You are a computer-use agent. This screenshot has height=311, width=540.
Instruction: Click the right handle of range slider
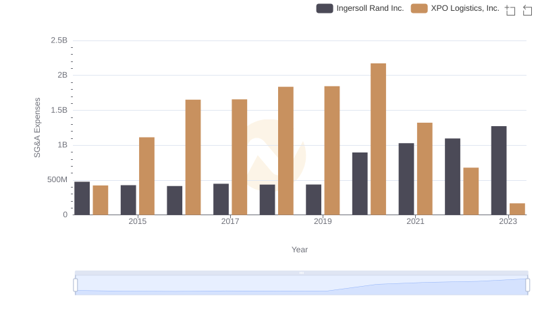click(x=527, y=285)
